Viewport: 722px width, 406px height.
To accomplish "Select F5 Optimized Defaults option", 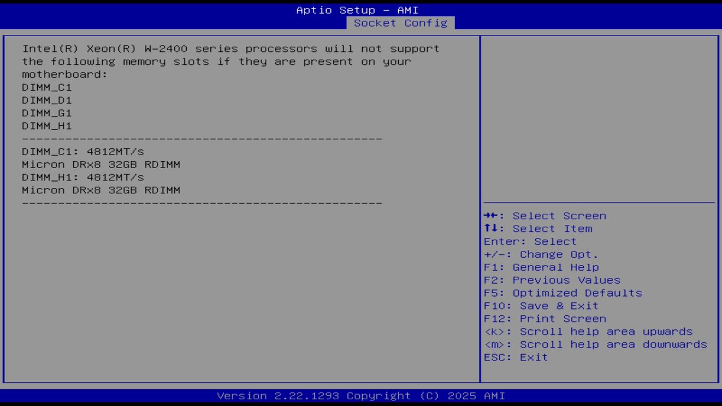I will (562, 293).
